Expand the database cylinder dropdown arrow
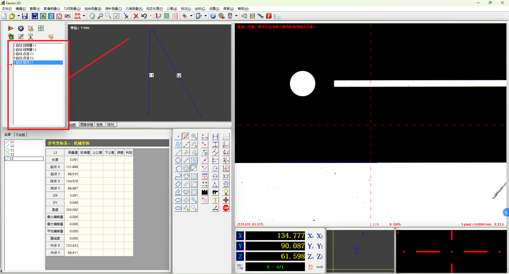 (x=236, y=16)
